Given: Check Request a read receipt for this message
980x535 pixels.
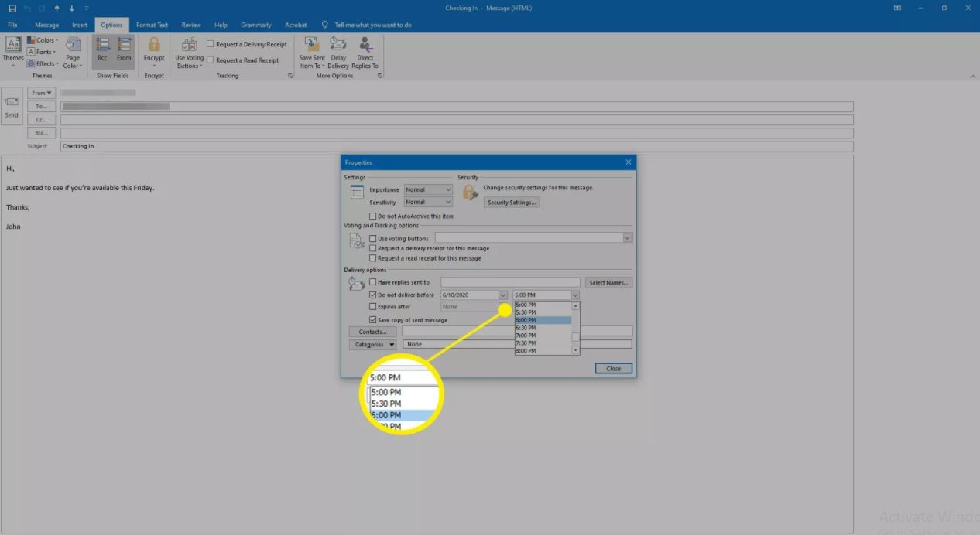Looking at the screenshot, I should (x=373, y=258).
